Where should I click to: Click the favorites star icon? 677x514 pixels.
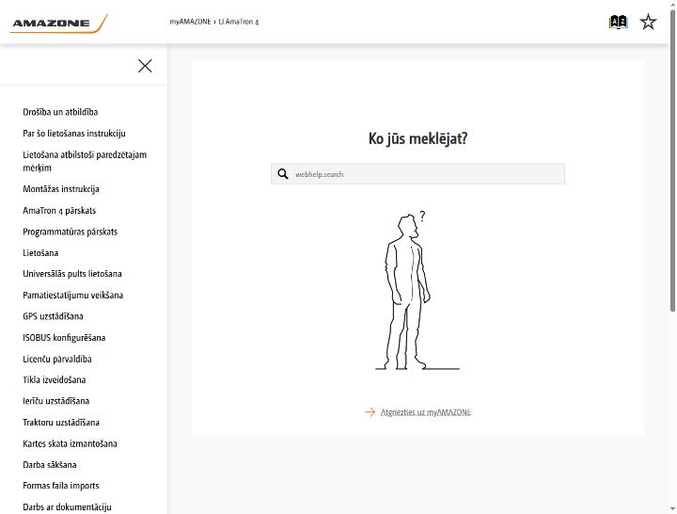[648, 22]
